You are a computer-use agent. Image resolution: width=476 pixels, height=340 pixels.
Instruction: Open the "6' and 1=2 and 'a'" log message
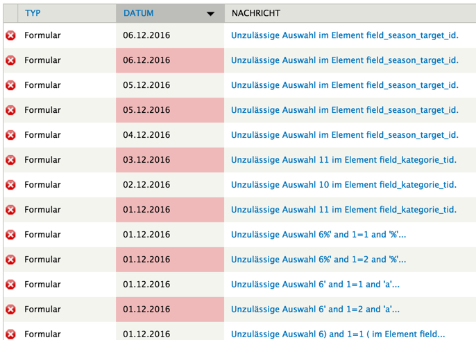[315, 310]
